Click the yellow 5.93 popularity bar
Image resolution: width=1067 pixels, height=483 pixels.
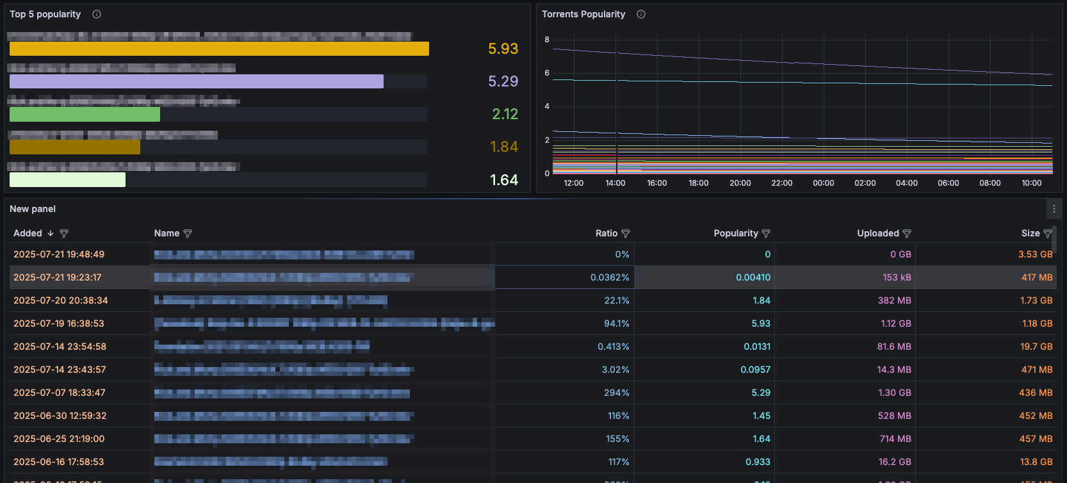click(219, 49)
